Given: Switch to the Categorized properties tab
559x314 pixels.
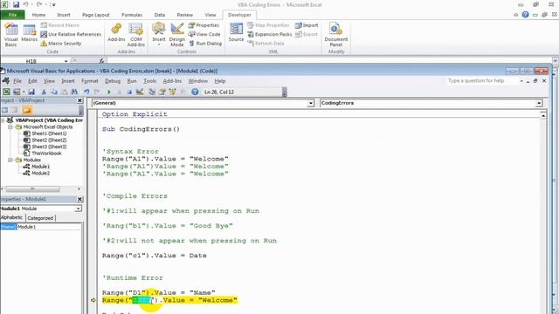Looking at the screenshot, I should (40, 218).
